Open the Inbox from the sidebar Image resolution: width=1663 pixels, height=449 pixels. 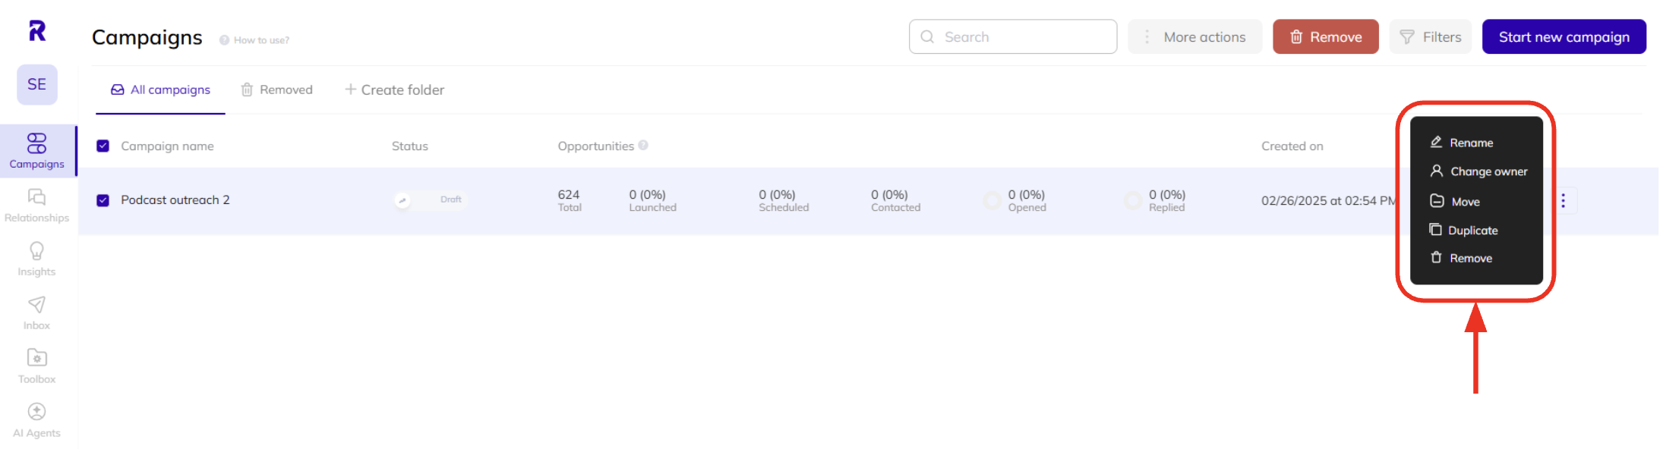point(36,311)
